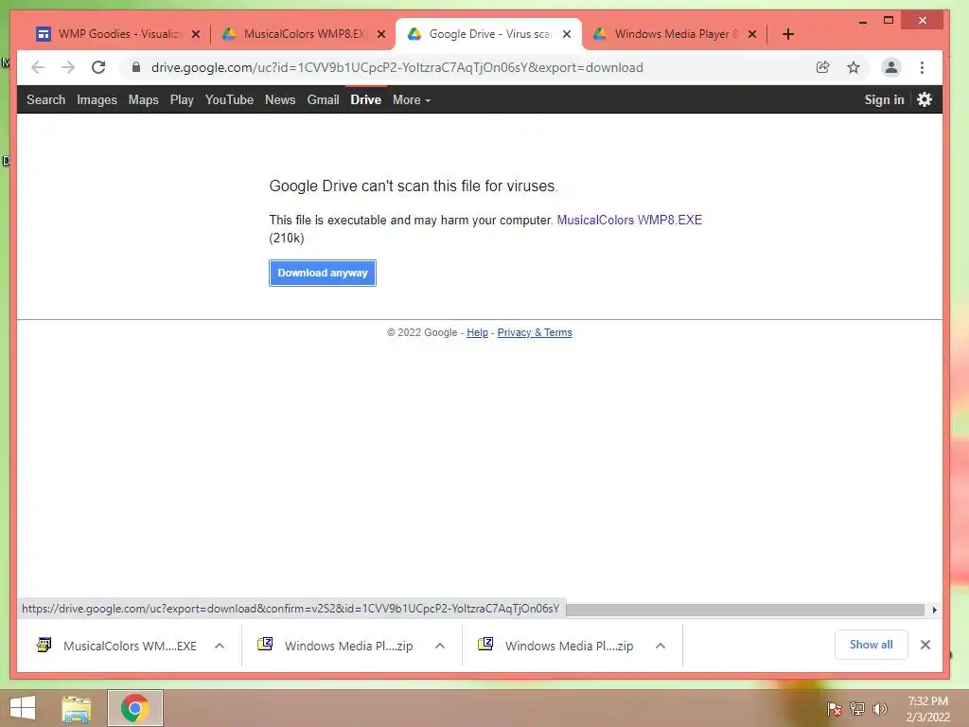The width and height of the screenshot is (969, 727).
Task: Open Maps in Google bar
Action: (144, 99)
